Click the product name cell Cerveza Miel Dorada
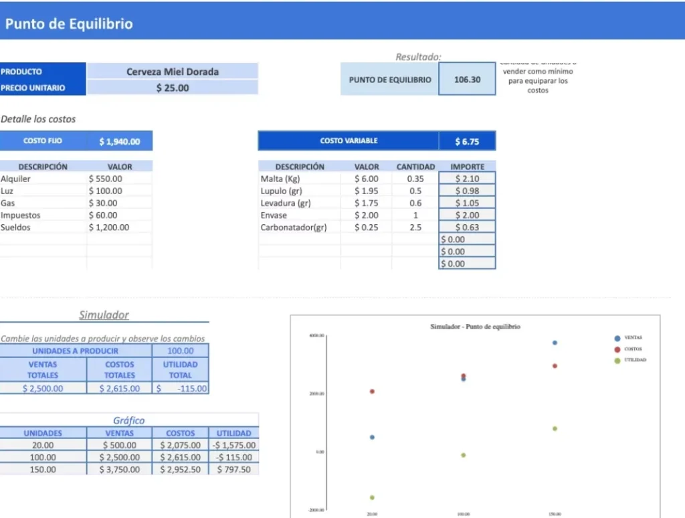This screenshot has width=685, height=518. [173, 72]
